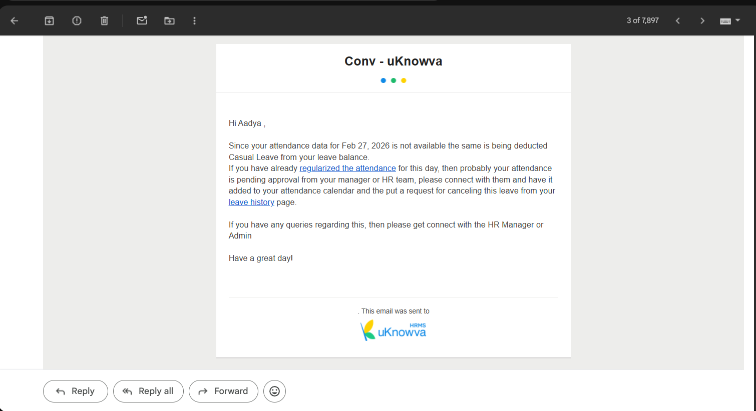The height and width of the screenshot is (411, 756).
Task: Click the '3 of 7,897' counter
Action: coord(642,20)
